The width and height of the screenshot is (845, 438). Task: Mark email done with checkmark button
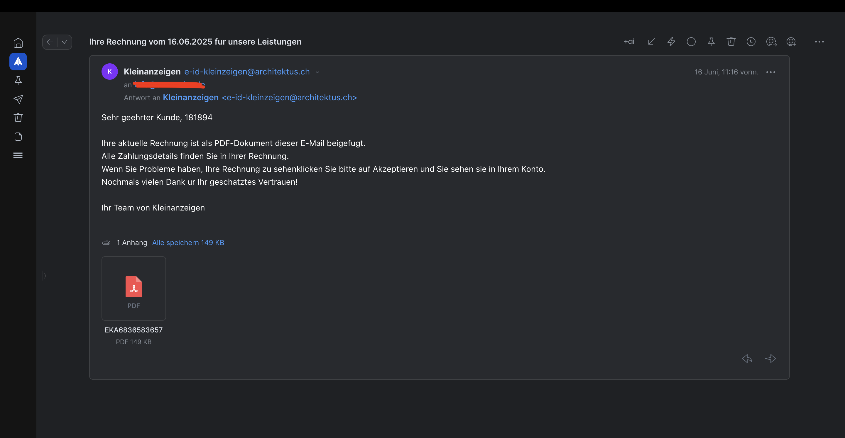coord(65,42)
